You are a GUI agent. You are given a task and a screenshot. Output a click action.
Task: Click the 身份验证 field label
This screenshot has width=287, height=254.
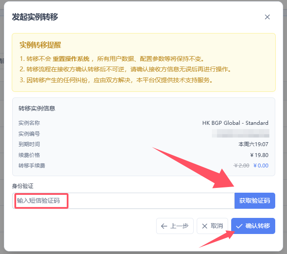[x=22, y=186]
